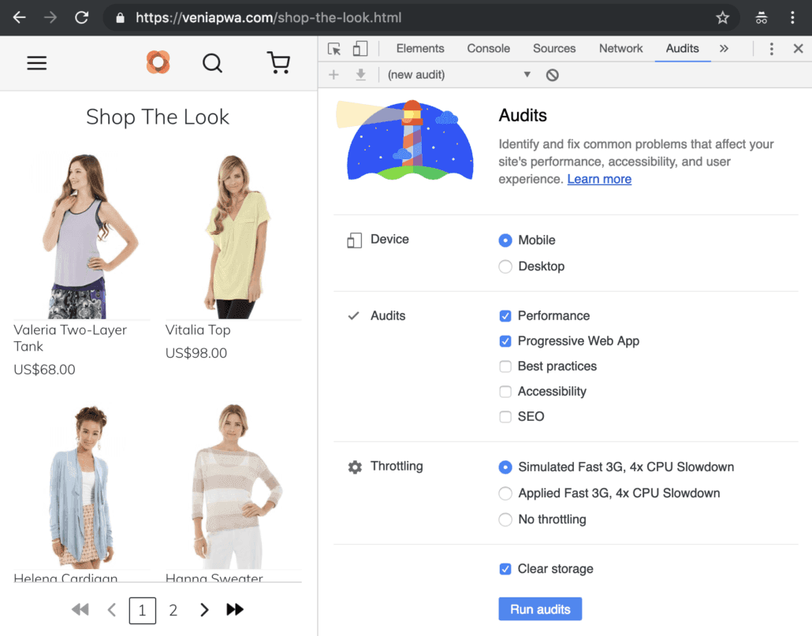Image resolution: width=812 pixels, height=636 pixels.
Task: Open the (new audit) dropdown
Action: (x=459, y=75)
